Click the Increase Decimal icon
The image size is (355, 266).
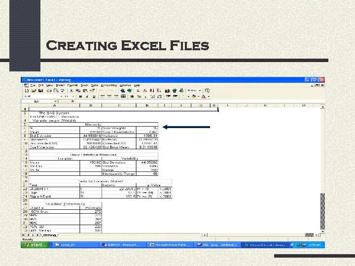coord(152,97)
